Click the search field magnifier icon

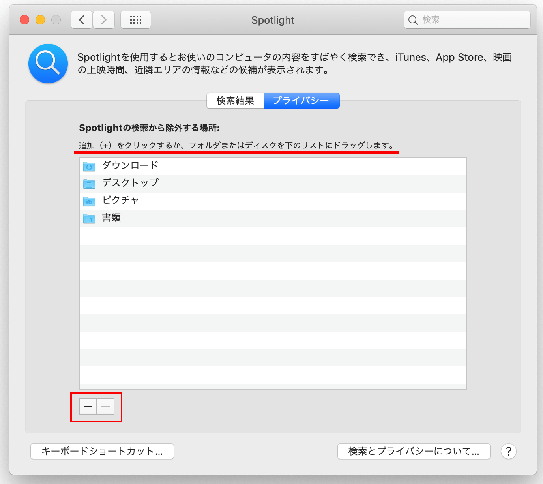[x=413, y=20]
